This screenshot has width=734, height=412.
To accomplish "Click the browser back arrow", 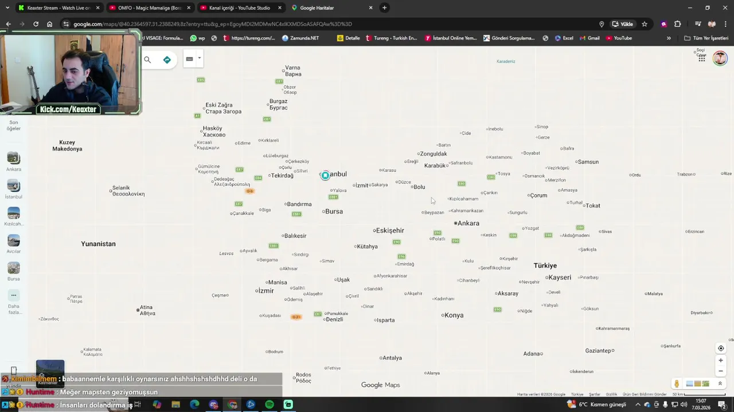I will click(x=8, y=24).
